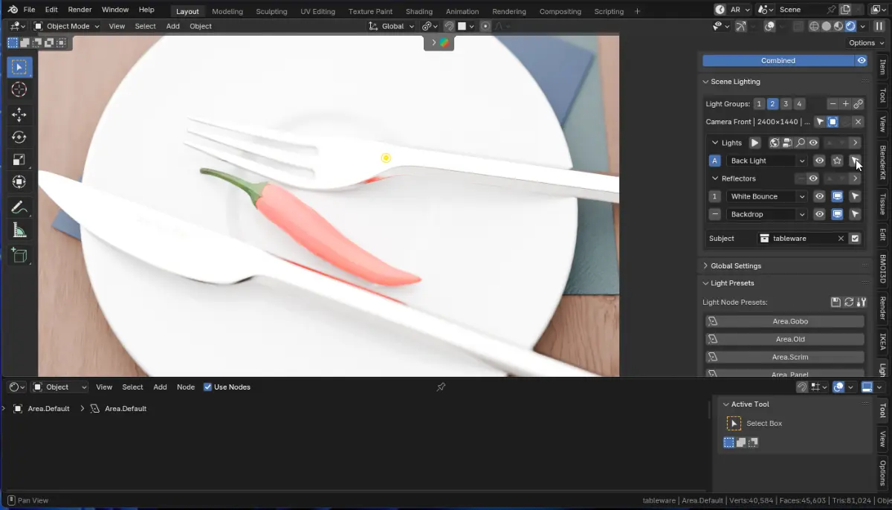Toggle the Use Nodes checkbox
This screenshot has height=510, width=892.
pos(208,387)
